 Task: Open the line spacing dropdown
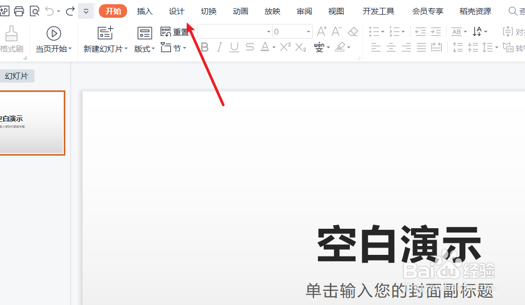point(490,47)
